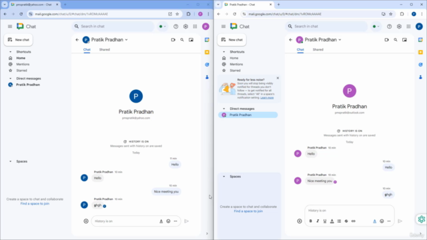The width and height of the screenshot is (427, 240).
Task: Select Chat tab in left window
Action: click(x=87, y=49)
